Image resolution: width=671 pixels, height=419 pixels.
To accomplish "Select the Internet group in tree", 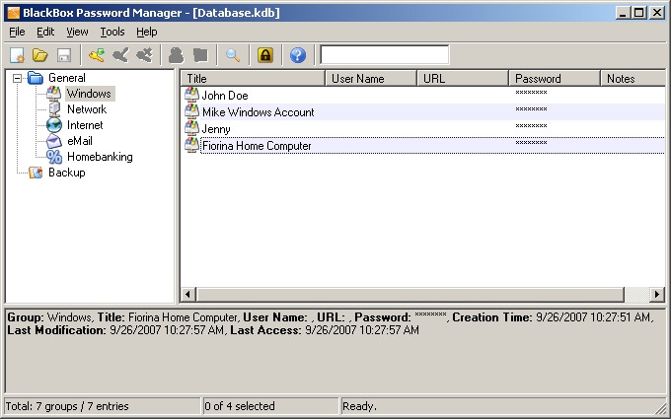I will tap(85, 125).
